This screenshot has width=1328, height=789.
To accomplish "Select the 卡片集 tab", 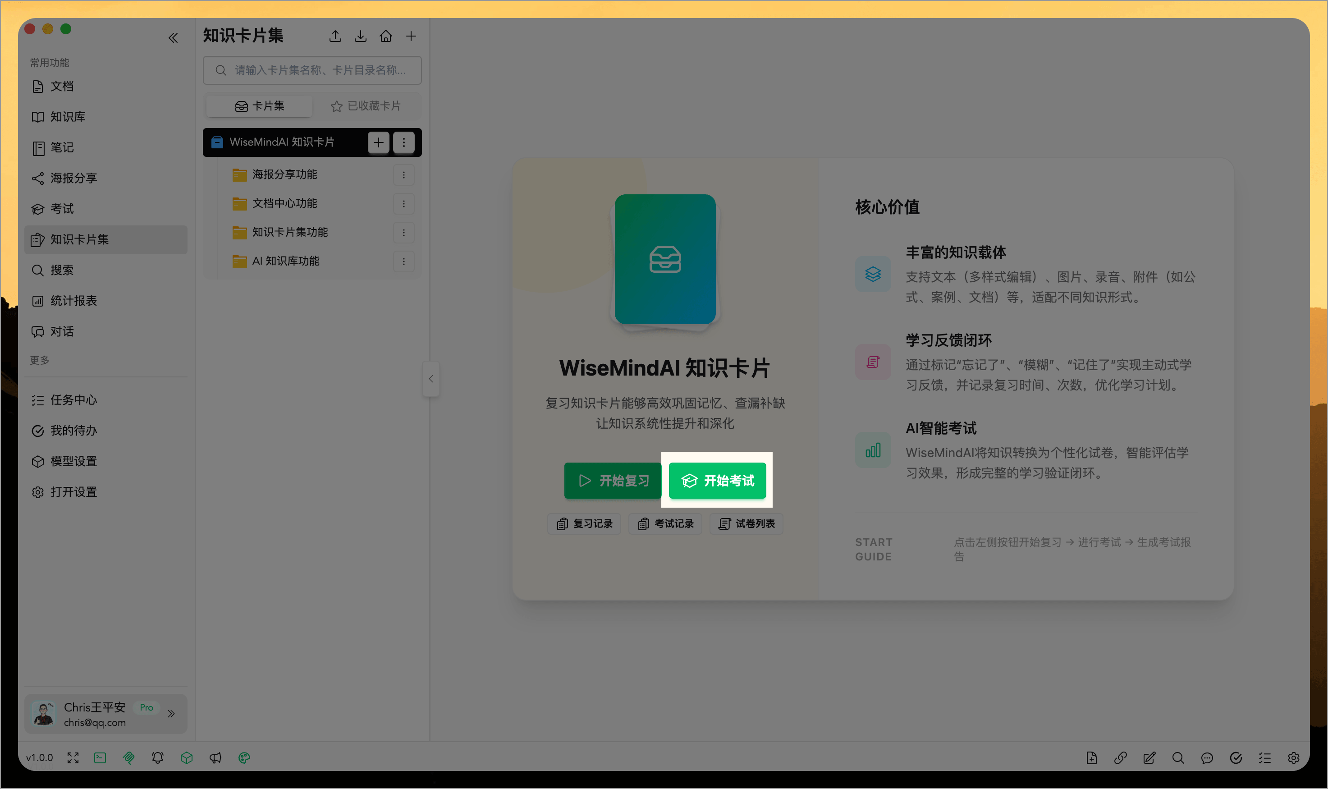I will 259,106.
